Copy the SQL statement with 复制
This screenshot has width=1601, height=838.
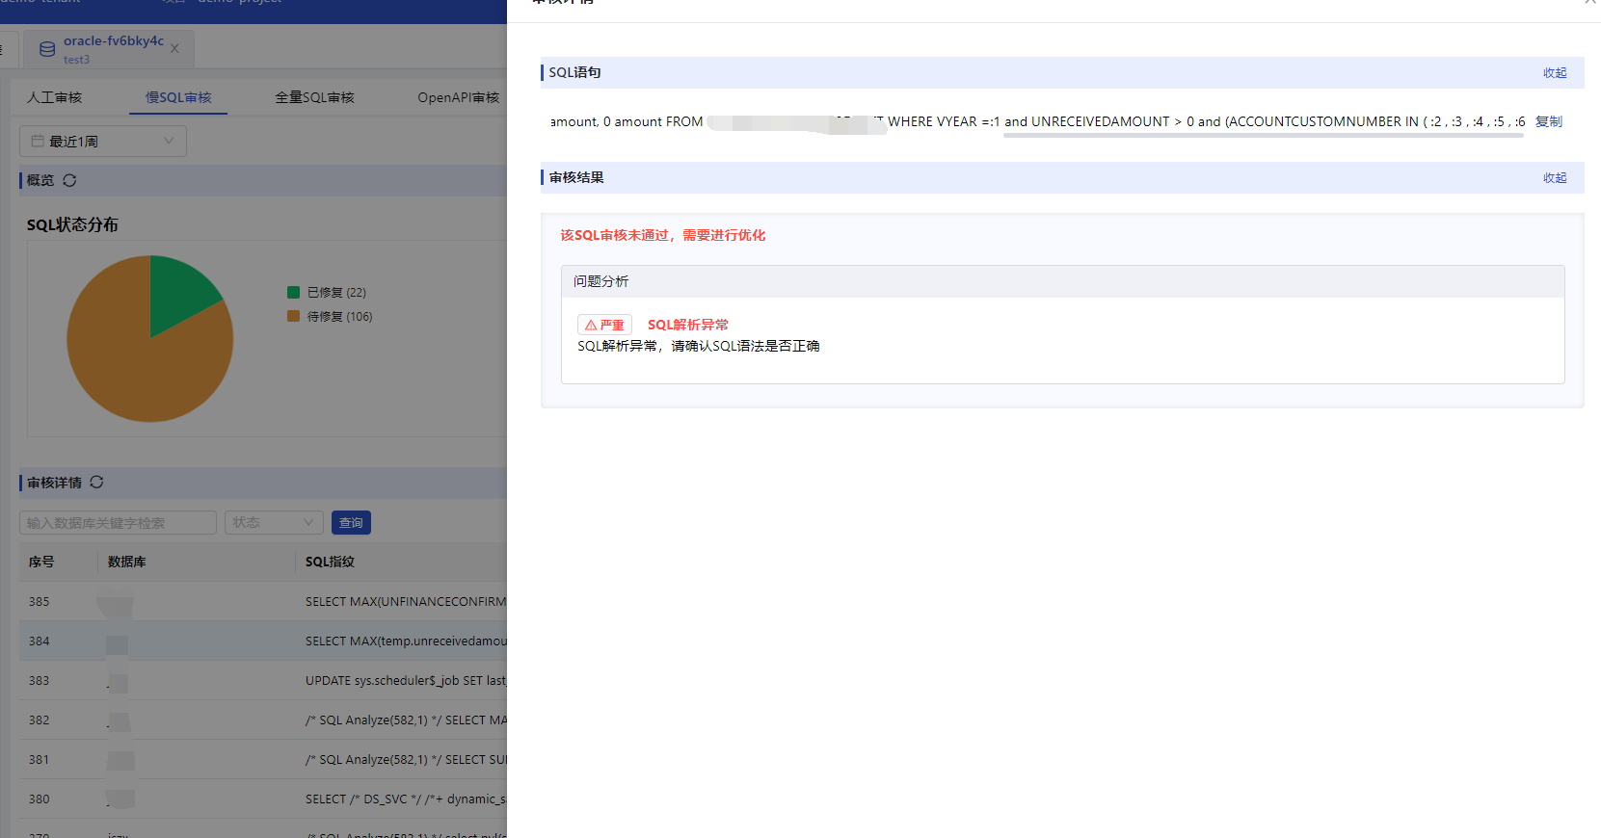(x=1549, y=121)
